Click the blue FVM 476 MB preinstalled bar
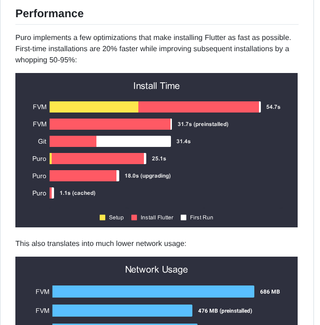The height and width of the screenshot is (325, 320). point(123,311)
